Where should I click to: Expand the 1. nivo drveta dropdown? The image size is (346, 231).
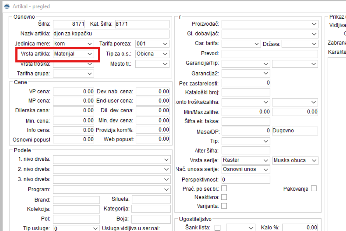pos(166,159)
